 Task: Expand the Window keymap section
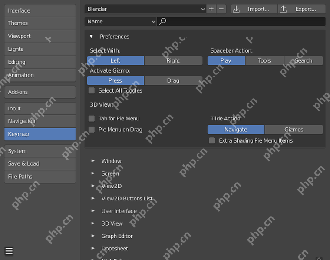tap(93, 161)
